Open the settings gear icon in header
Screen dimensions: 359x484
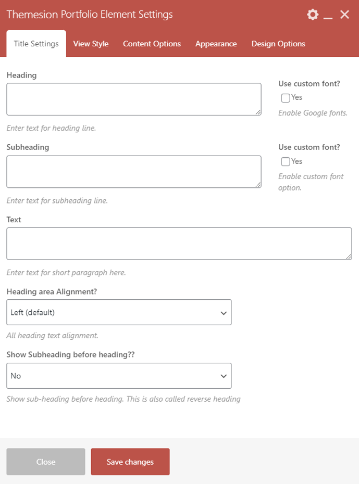[x=313, y=15]
